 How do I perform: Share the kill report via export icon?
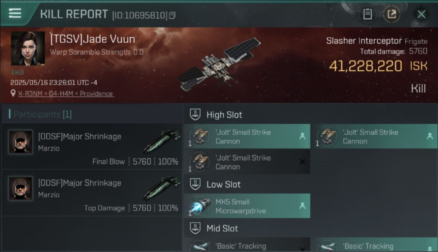click(392, 14)
